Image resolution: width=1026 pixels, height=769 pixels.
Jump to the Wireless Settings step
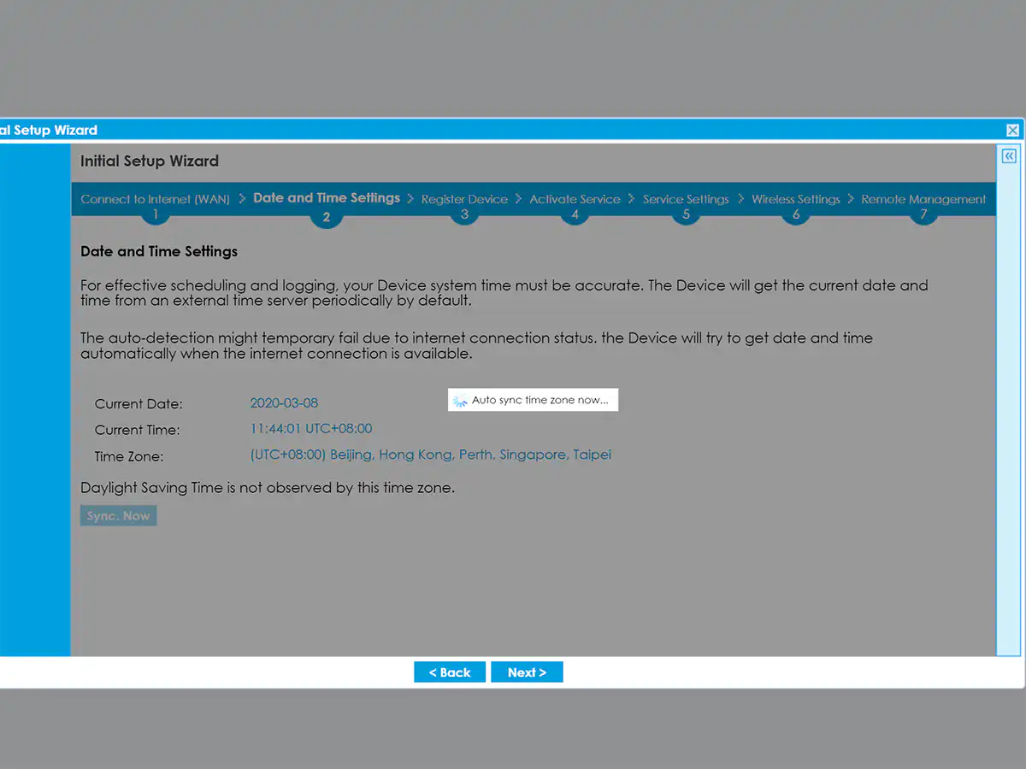[795, 199]
